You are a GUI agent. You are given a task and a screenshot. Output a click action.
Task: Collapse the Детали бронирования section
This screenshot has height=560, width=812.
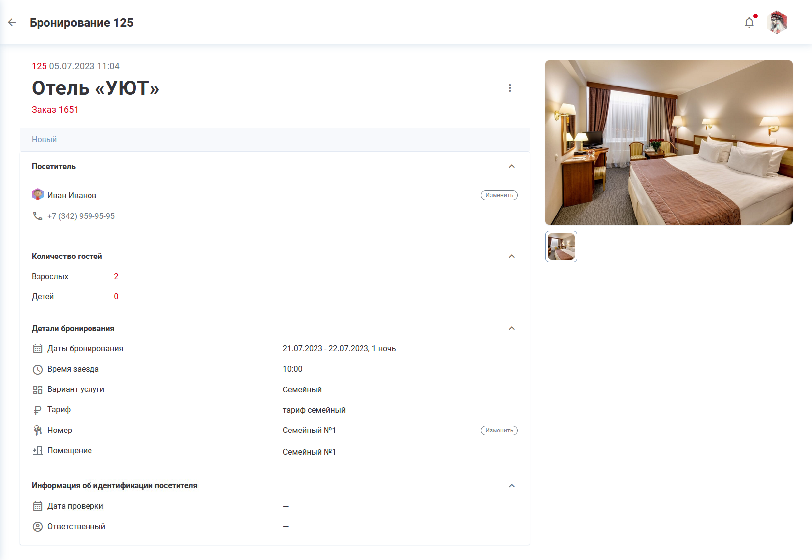512,328
